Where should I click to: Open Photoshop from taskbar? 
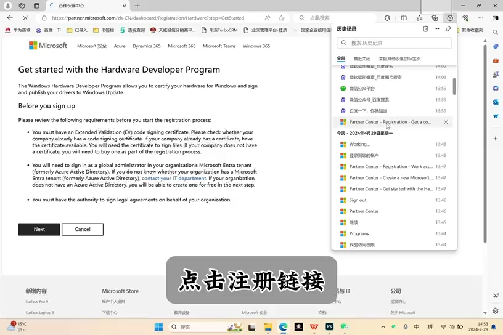[329, 326]
